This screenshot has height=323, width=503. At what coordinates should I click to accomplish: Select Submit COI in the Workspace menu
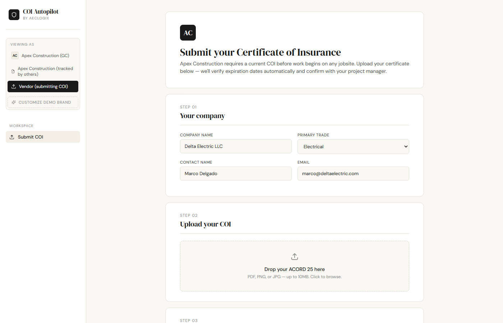point(43,137)
